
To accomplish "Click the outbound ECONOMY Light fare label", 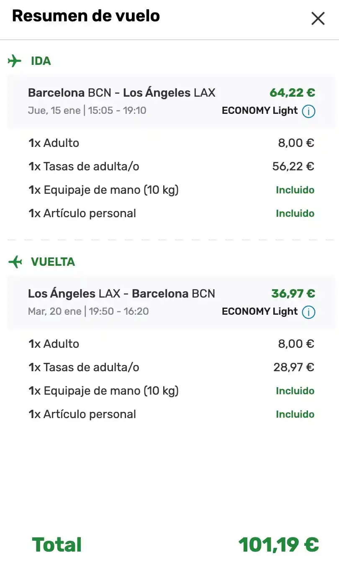I will (259, 110).
